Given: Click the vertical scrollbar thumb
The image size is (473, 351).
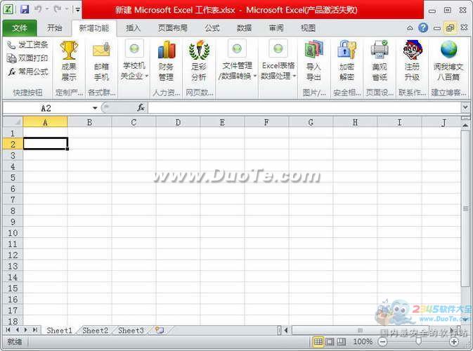Looking at the screenshot, I should (x=465, y=208).
